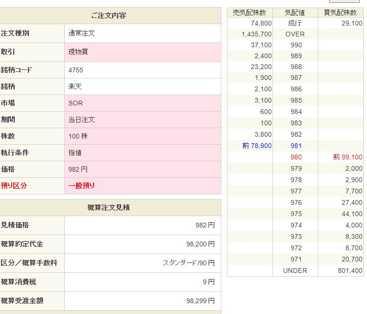The height and width of the screenshot is (314, 367).
Task: Click the 27,400 buy quantity
Action: point(352,202)
